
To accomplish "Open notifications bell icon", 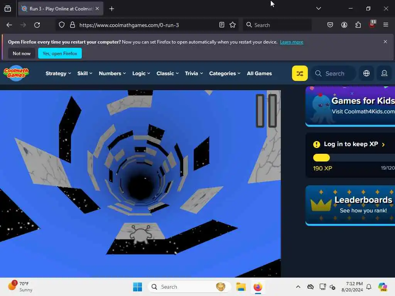I will (x=369, y=287).
